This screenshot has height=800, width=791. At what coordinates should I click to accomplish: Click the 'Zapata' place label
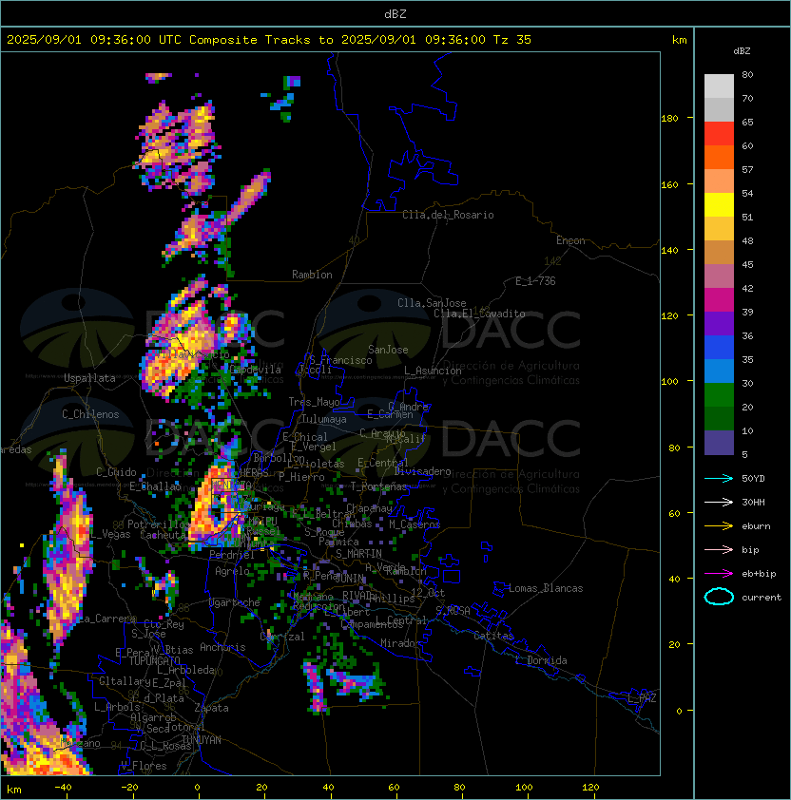(x=211, y=708)
